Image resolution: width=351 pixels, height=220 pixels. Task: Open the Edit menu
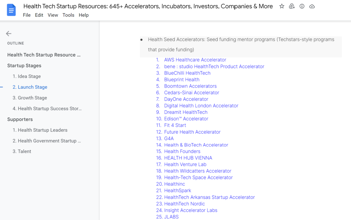[x=39, y=15]
